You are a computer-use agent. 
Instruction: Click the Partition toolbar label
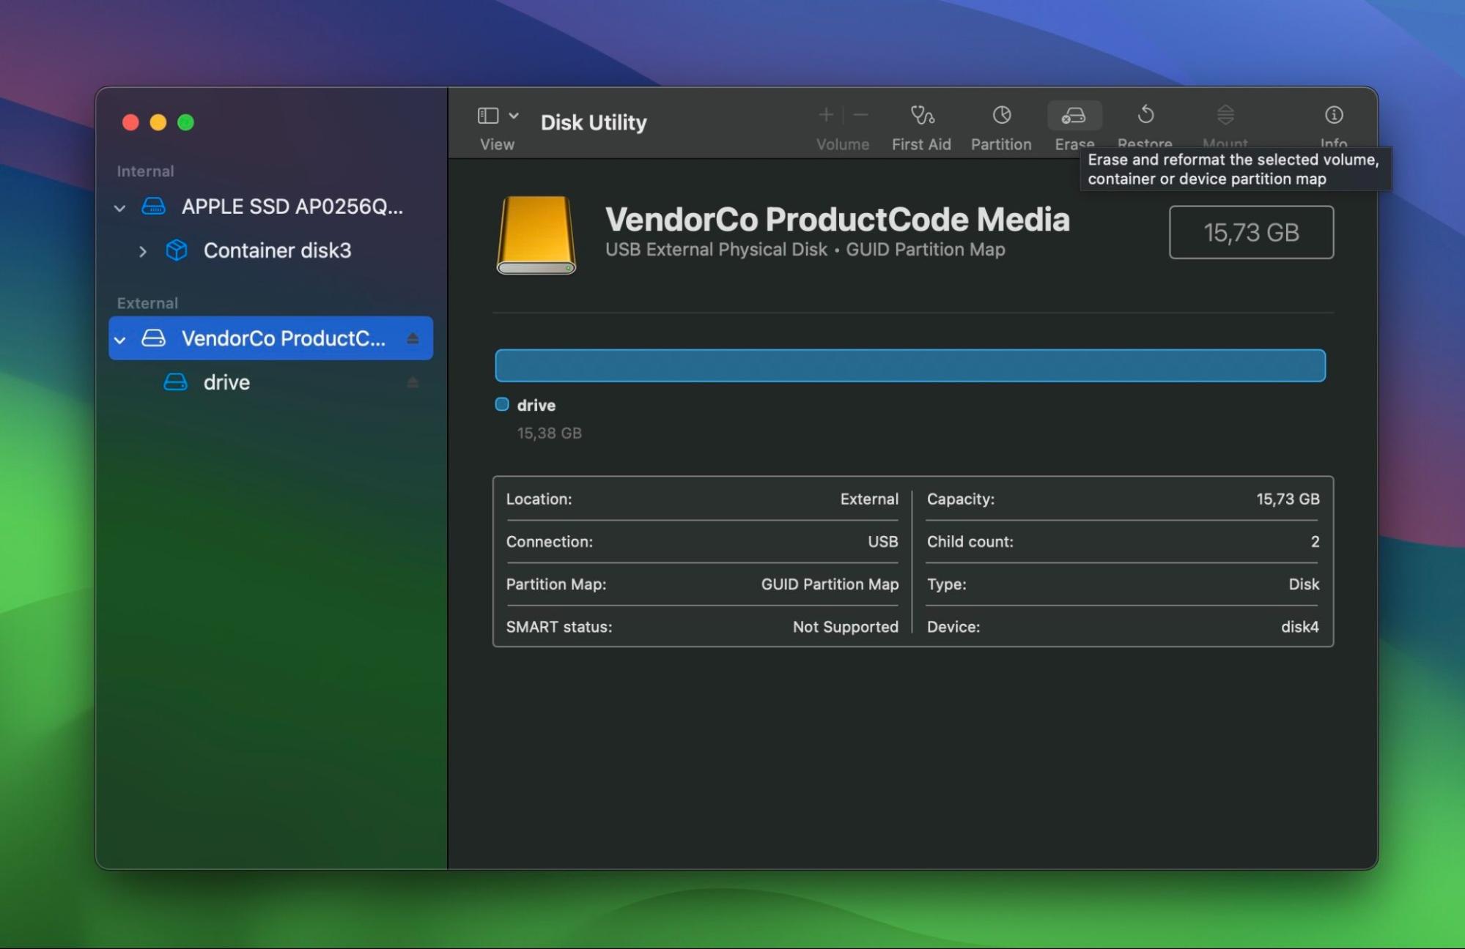[x=1001, y=144]
